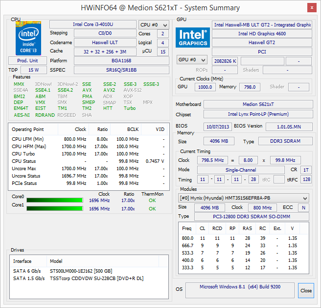The height and width of the screenshot is (308, 321).
Task: Click the Model drives column header
Action: pyautogui.click(x=103, y=261)
